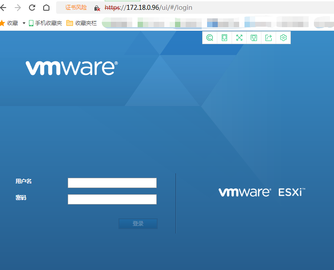Screen dimensions: 334x270
Task: Click the mobile device icon in green toolbar
Action: pyautogui.click(x=224, y=38)
